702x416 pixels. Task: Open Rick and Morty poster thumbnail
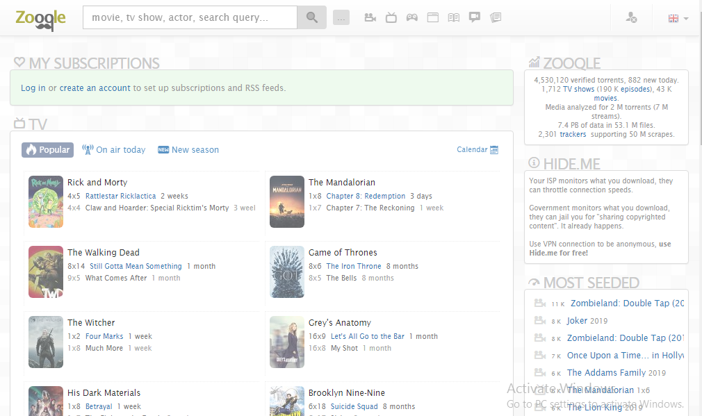[46, 201]
